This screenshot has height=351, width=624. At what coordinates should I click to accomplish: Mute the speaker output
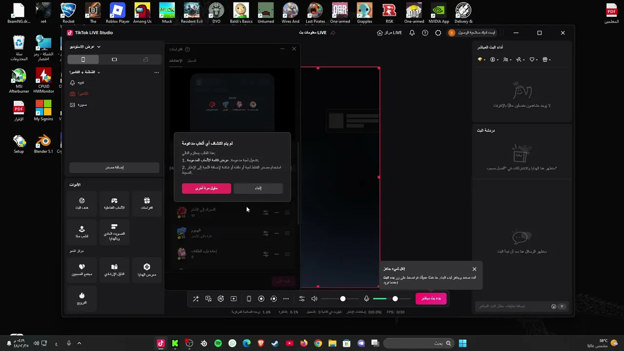coord(314,299)
